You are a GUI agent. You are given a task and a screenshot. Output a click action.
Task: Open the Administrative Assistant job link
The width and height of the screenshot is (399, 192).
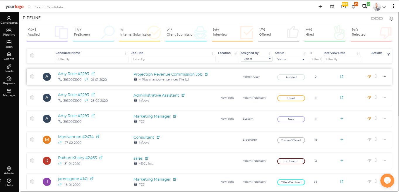156,95
